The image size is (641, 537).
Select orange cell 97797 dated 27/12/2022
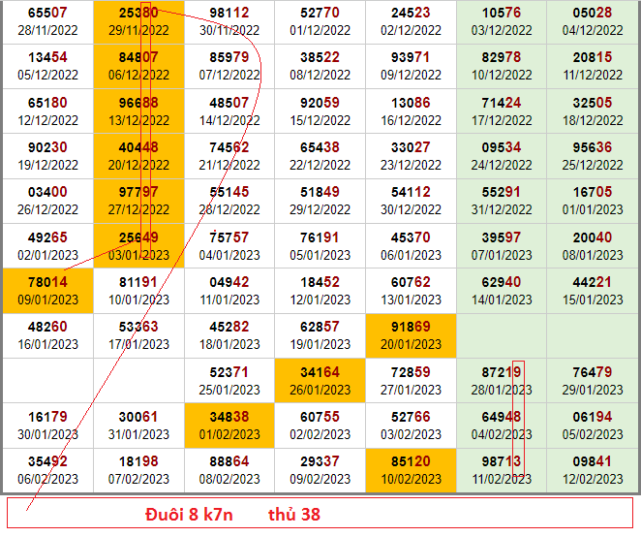pyautogui.click(x=138, y=202)
